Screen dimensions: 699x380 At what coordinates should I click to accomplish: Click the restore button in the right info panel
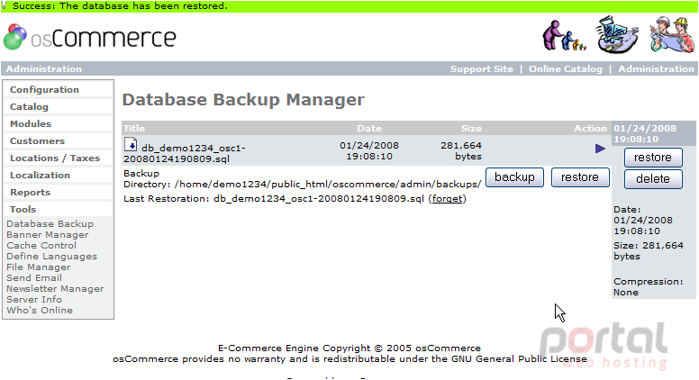pos(653,158)
